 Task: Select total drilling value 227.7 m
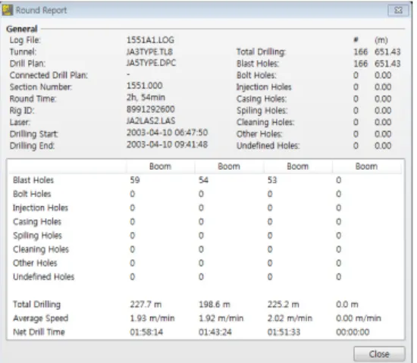click(146, 305)
